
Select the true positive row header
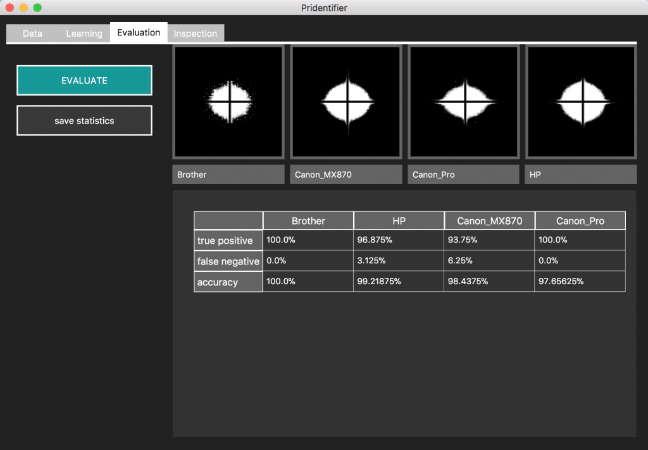point(228,241)
